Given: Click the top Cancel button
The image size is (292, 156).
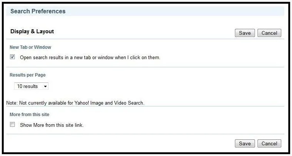Looking at the screenshot, I should (269, 33).
